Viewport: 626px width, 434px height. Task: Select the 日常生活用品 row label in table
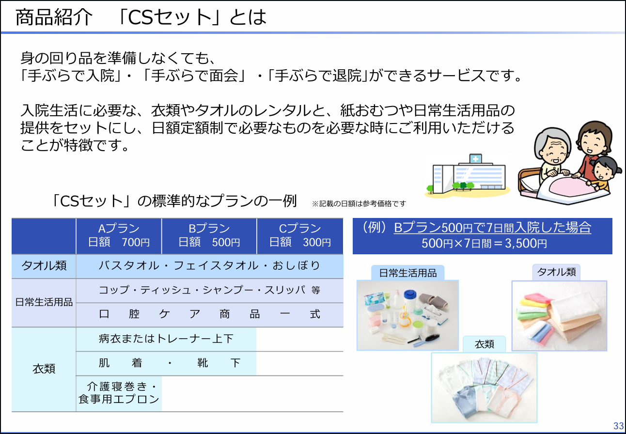point(44,302)
